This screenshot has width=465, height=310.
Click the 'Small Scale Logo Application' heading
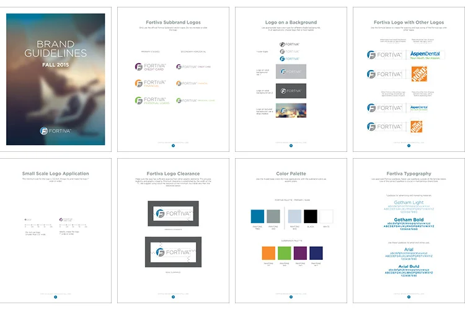click(x=55, y=174)
